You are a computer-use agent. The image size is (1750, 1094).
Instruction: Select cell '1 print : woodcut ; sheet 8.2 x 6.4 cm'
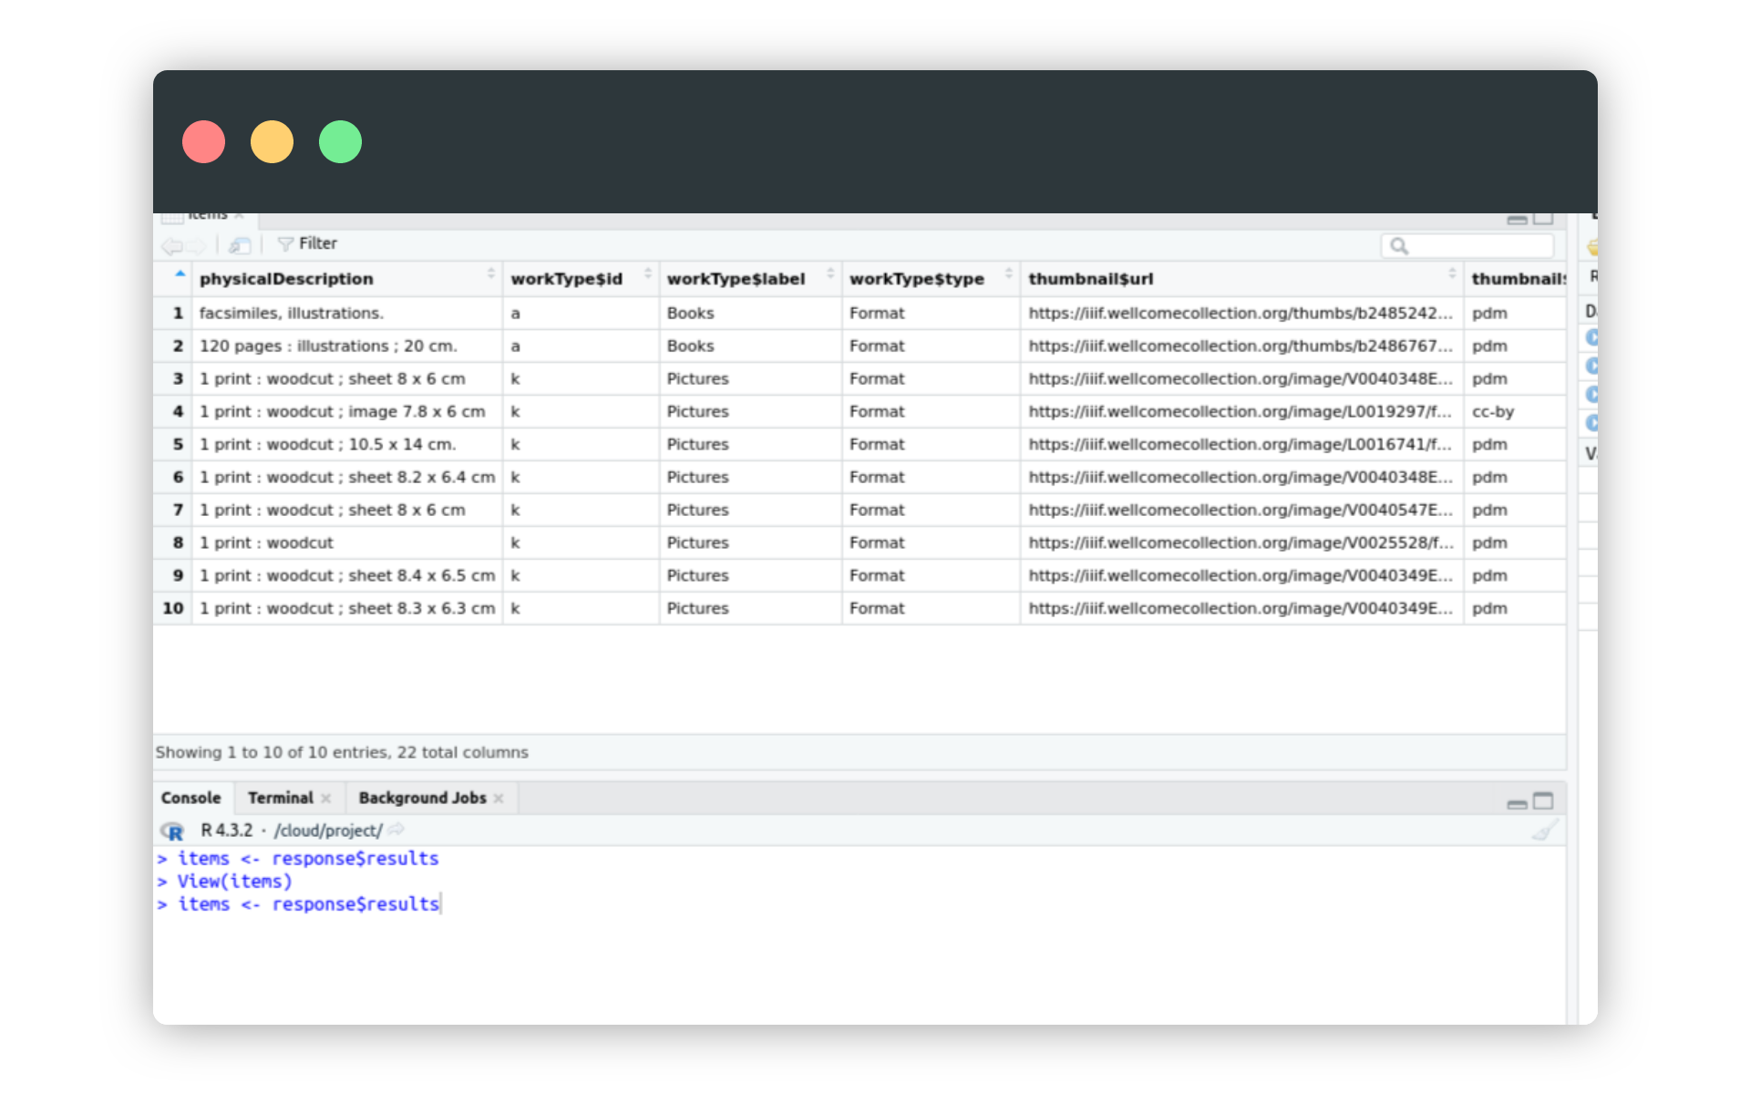[347, 478]
